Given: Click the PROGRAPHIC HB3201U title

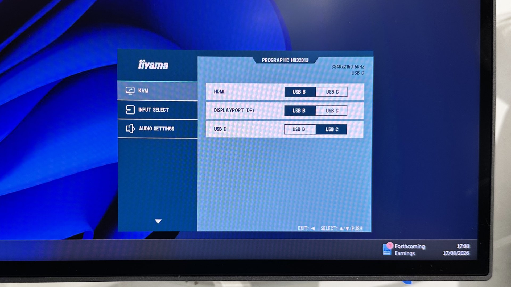Looking at the screenshot, I should click(285, 60).
